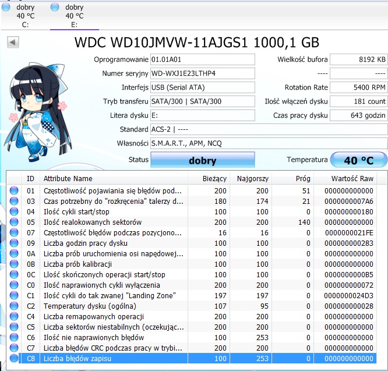Screen dimensions: 388x371
Task: Click the status circle for attribute 09
Action: [x=14, y=243]
